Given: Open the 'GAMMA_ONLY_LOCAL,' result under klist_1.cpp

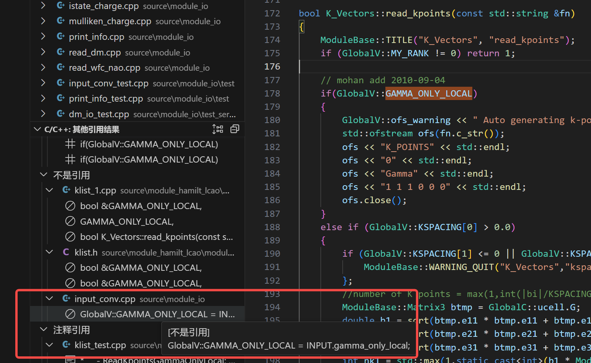Looking at the screenshot, I should pyautogui.click(x=127, y=222).
